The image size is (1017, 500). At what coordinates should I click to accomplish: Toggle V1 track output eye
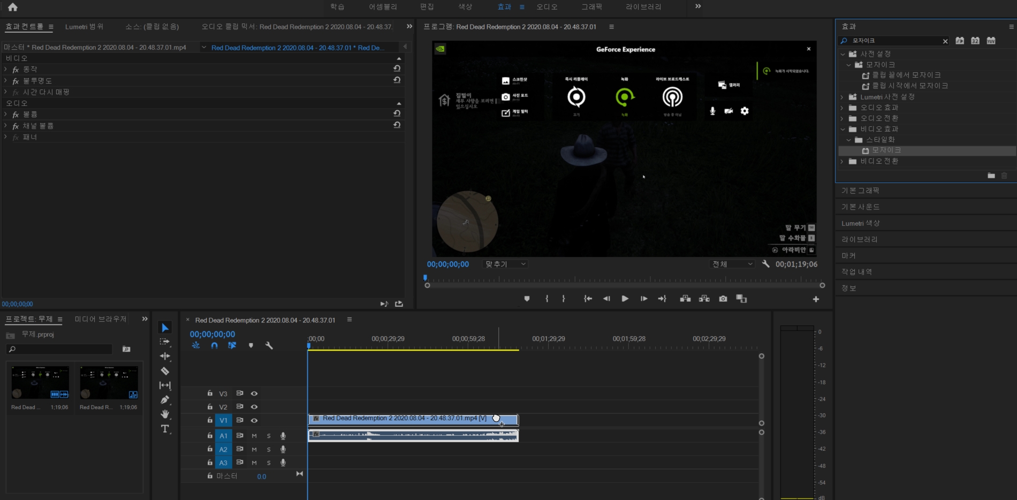(x=254, y=421)
